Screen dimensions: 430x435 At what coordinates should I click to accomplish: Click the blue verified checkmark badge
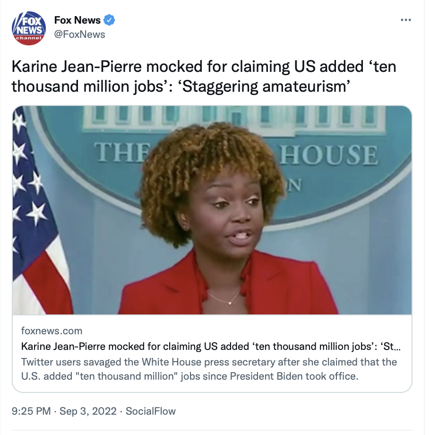tap(109, 20)
